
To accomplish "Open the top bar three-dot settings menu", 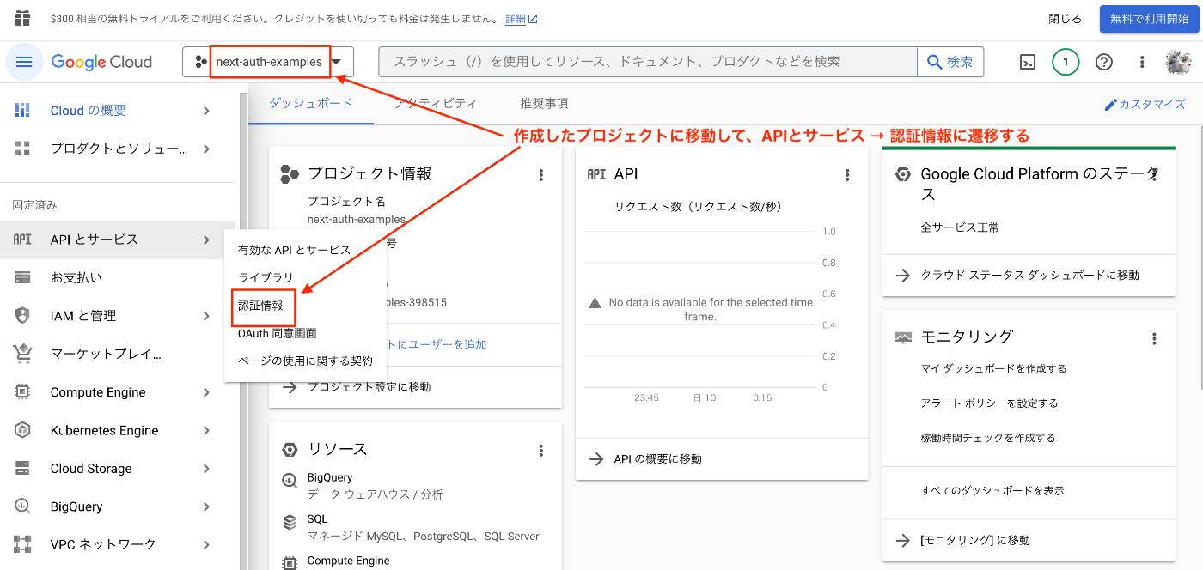I will coord(1142,62).
